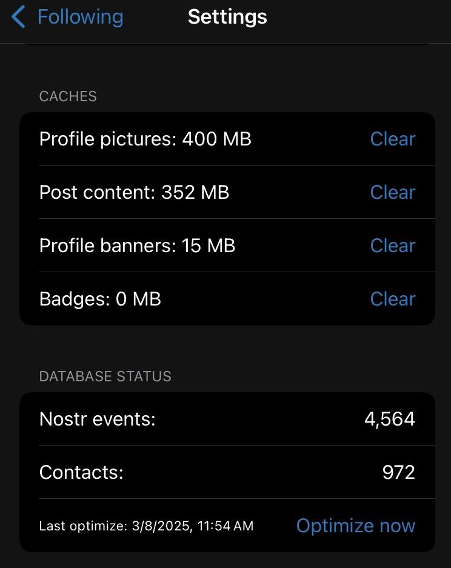Tap the CACHES section header

pyautogui.click(x=68, y=96)
